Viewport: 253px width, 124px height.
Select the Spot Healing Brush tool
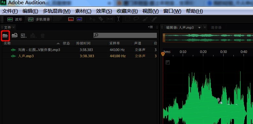[x=154, y=19]
